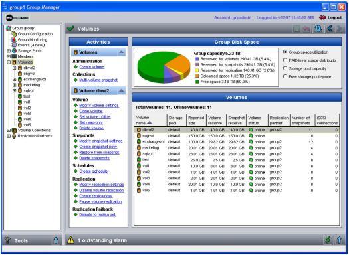Viewport: 349px width, 255px height.
Task: Click the green acknowledge icon in alarm bar
Action: pyautogui.click(x=328, y=240)
